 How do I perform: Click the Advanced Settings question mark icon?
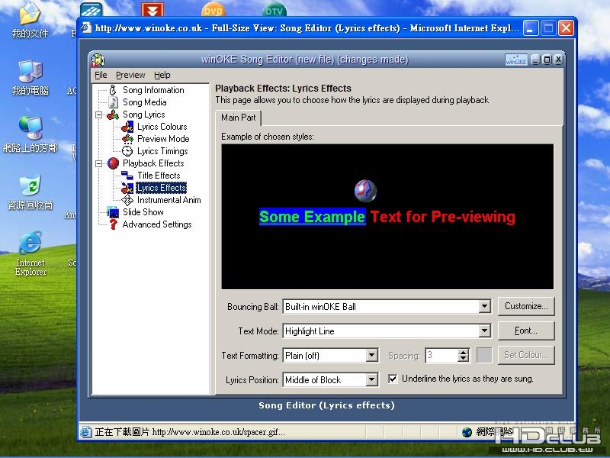click(x=113, y=224)
